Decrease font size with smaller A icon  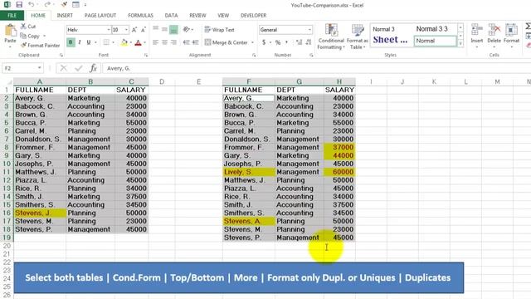(144, 30)
